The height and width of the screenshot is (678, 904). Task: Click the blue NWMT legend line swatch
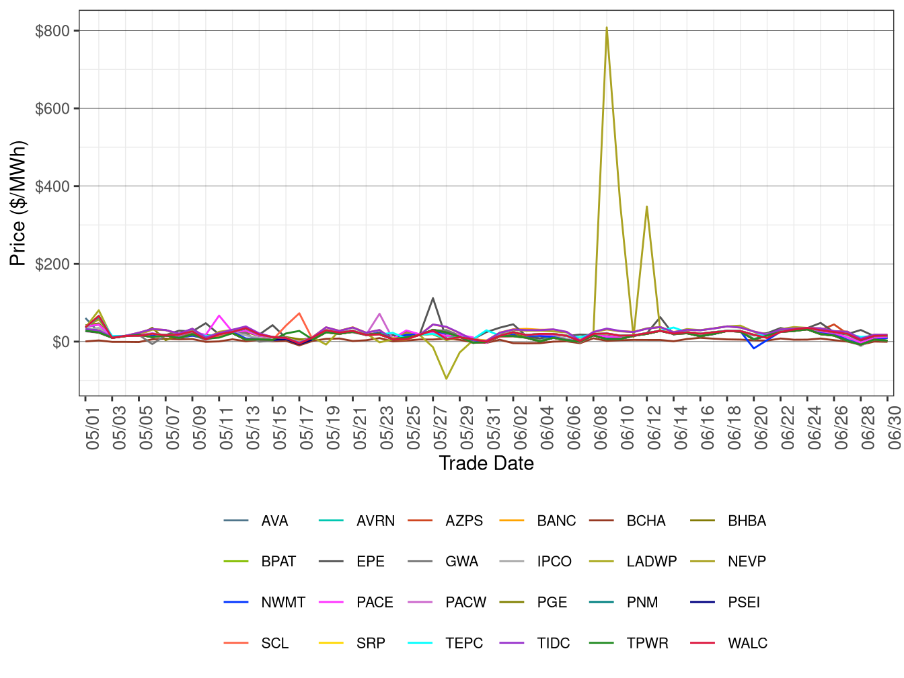pyautogui.click(x=236, y=602)
